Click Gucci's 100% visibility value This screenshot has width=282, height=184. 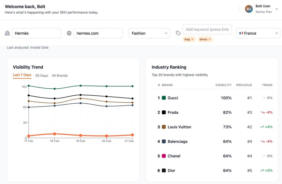(226, 98)
